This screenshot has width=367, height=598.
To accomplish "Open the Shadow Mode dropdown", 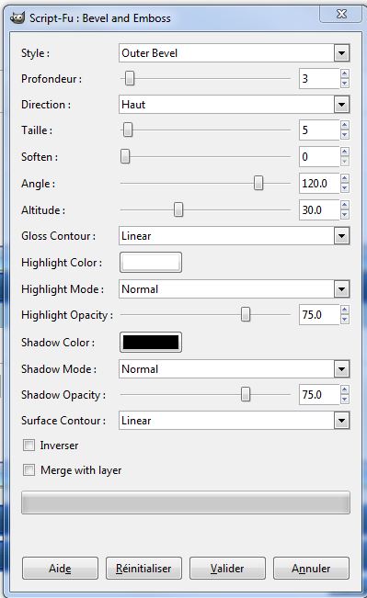I will (235, 369).
